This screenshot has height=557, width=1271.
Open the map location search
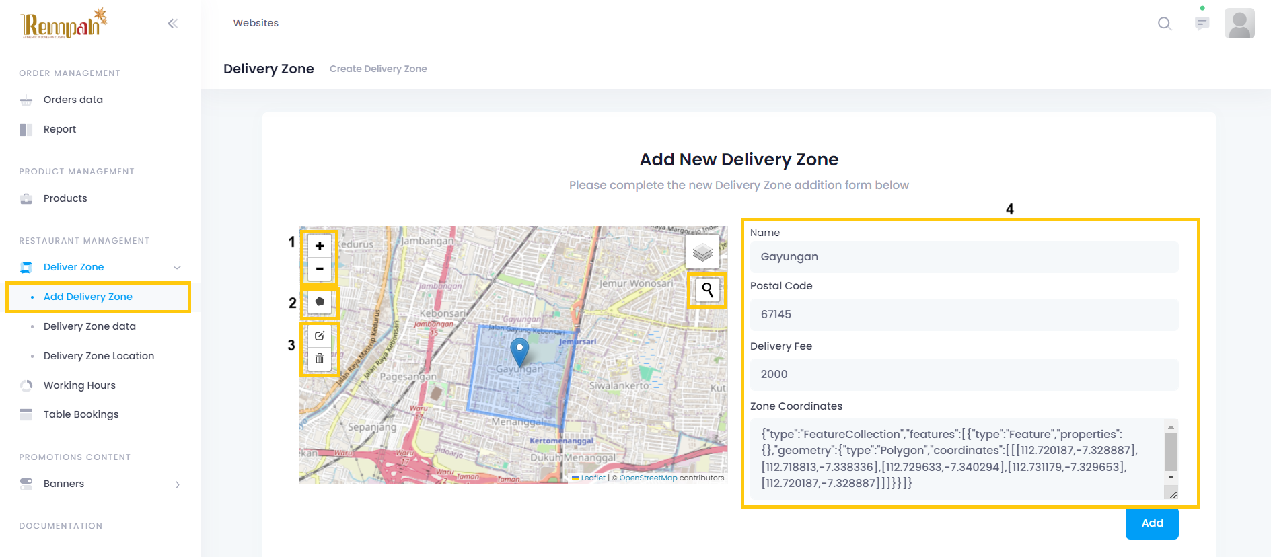pos(707,290)
